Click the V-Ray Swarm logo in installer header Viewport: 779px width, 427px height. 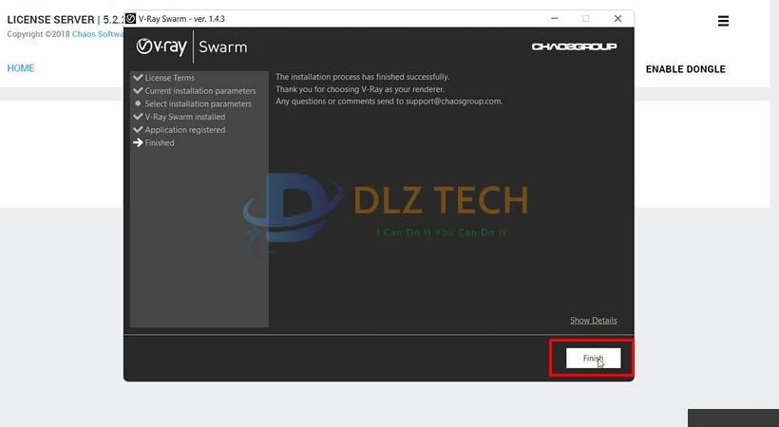[x=191, y=46]
